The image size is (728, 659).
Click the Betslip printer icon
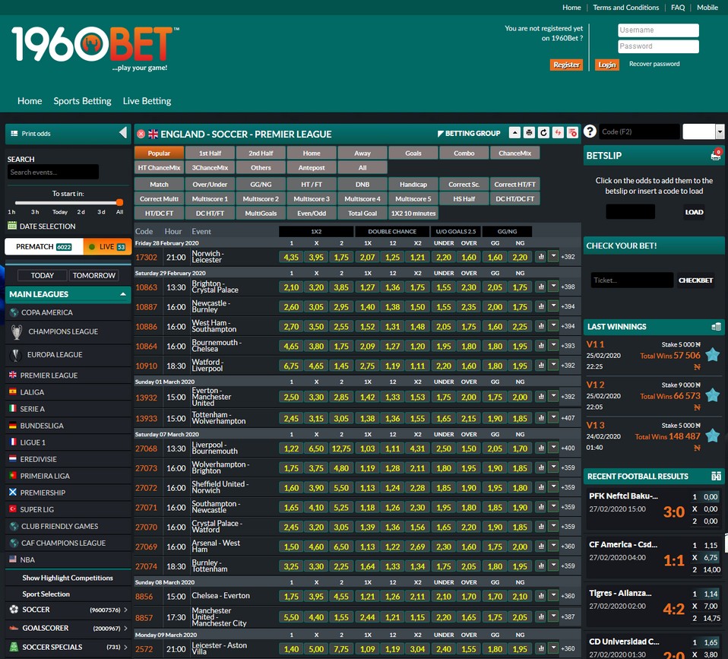tap(716, 154)
